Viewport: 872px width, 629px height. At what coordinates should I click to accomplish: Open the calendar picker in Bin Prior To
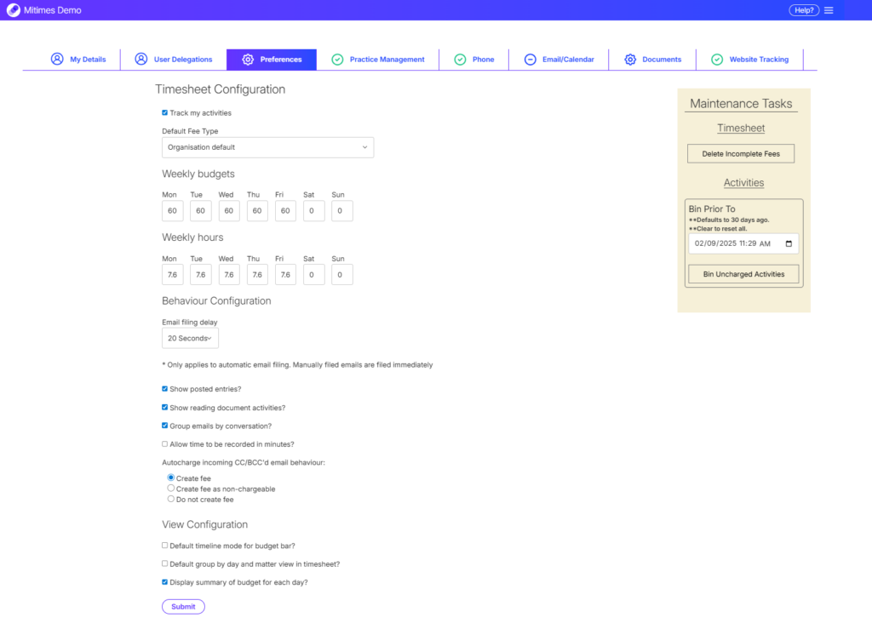pos(789,243)
